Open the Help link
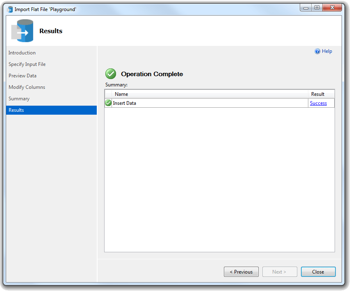The image size is (351, 292). (326, 51)
